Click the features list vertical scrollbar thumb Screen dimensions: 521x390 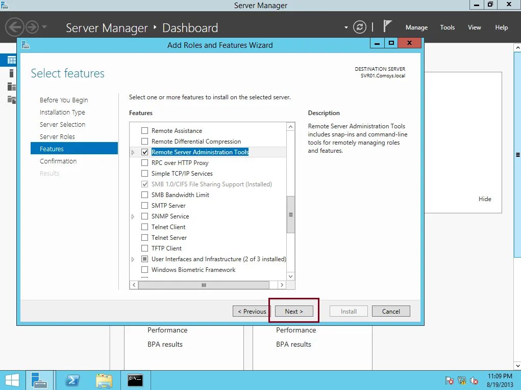coord(291,214)
